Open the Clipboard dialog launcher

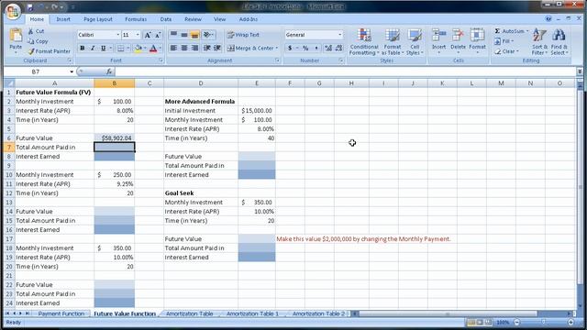point(70,60)
